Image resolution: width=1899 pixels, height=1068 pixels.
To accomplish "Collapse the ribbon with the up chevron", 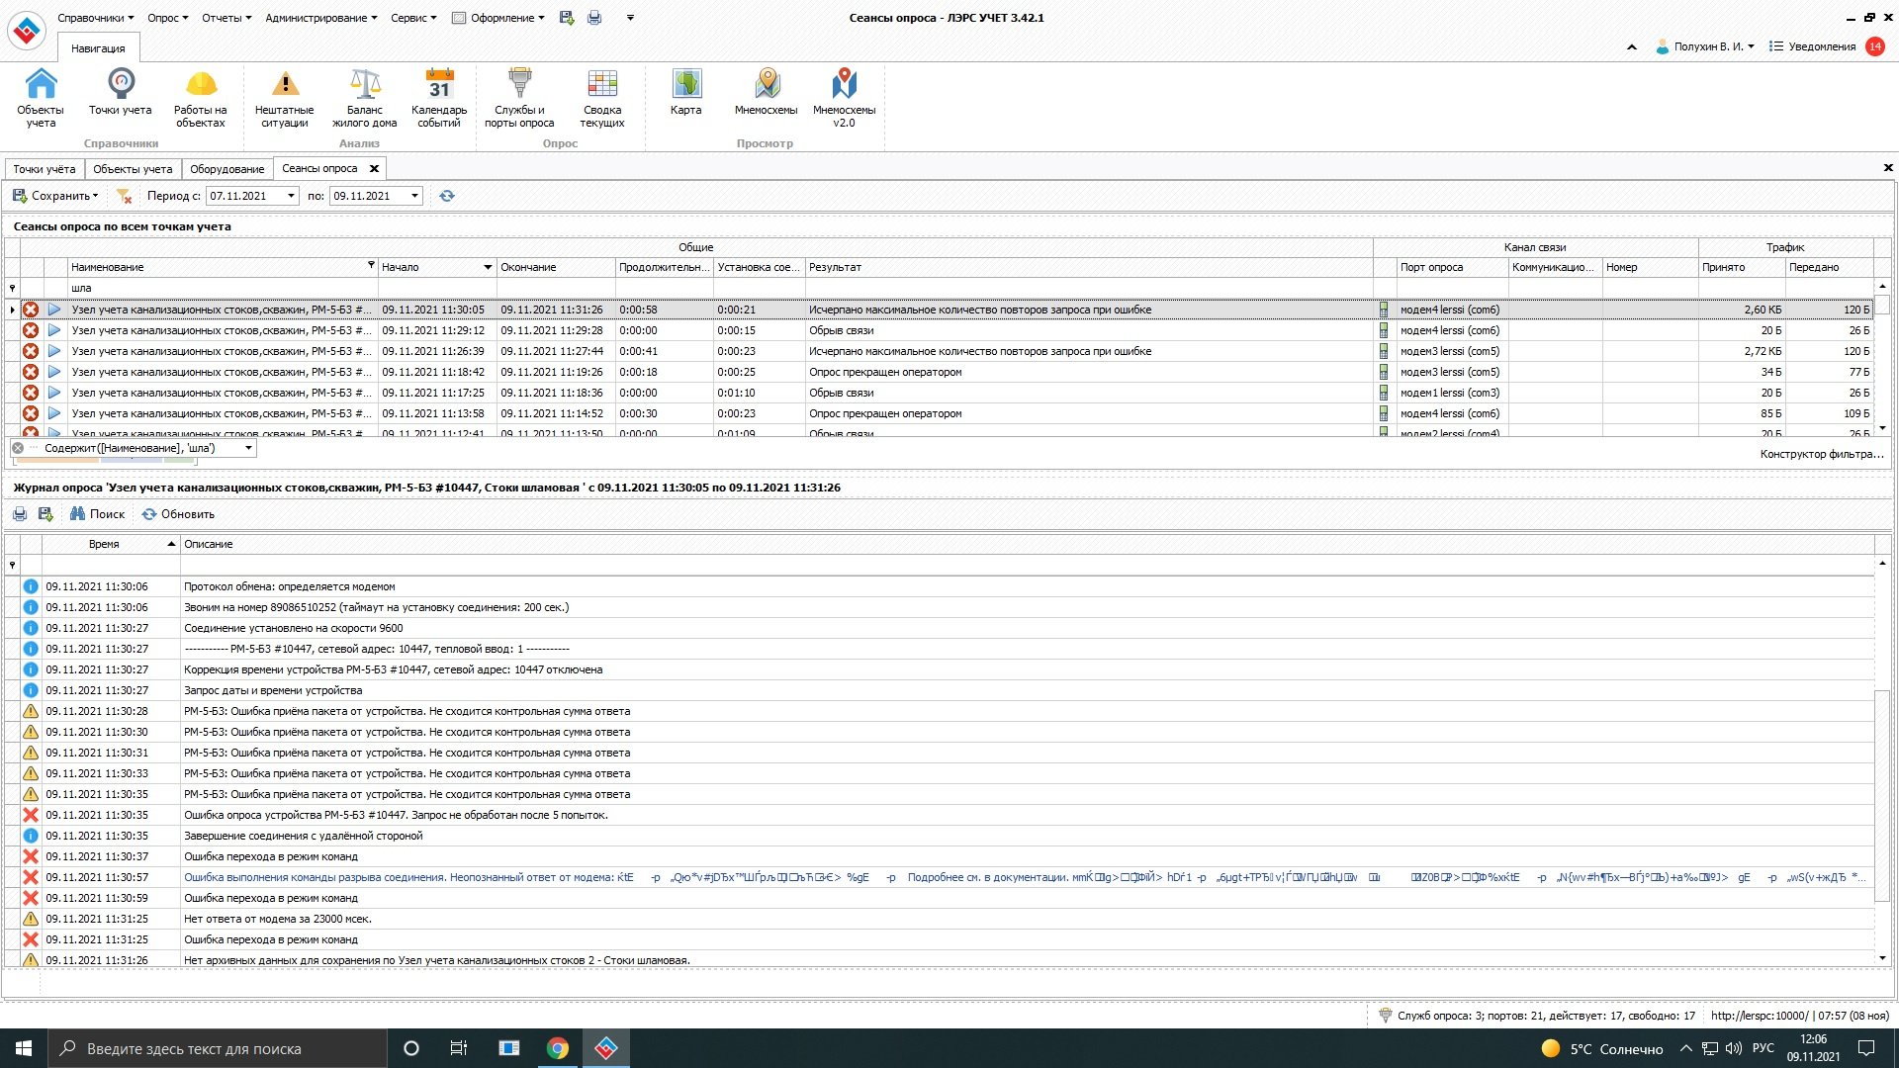I will pyautogui.click(x=1631, y=46).
